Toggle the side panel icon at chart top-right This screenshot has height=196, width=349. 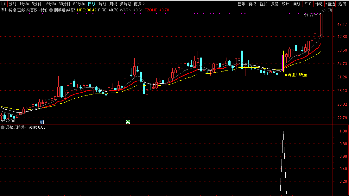tap(330, 10)
